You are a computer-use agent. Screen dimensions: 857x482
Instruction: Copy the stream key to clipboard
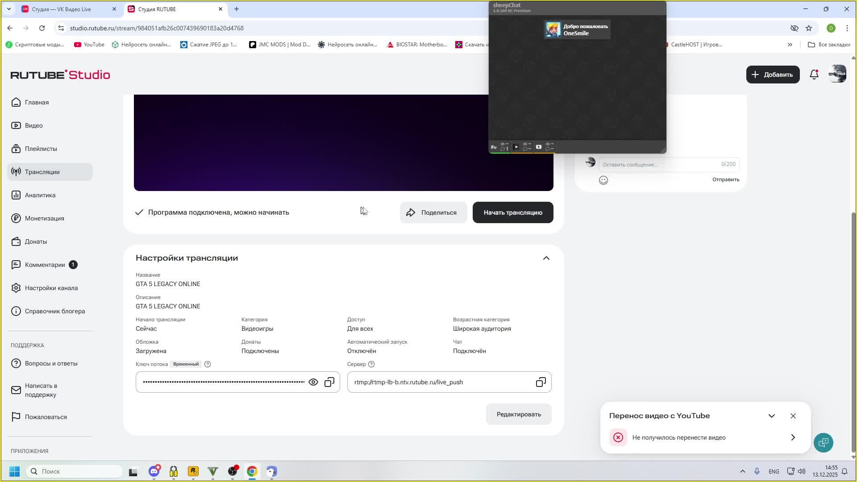point(329,382)
